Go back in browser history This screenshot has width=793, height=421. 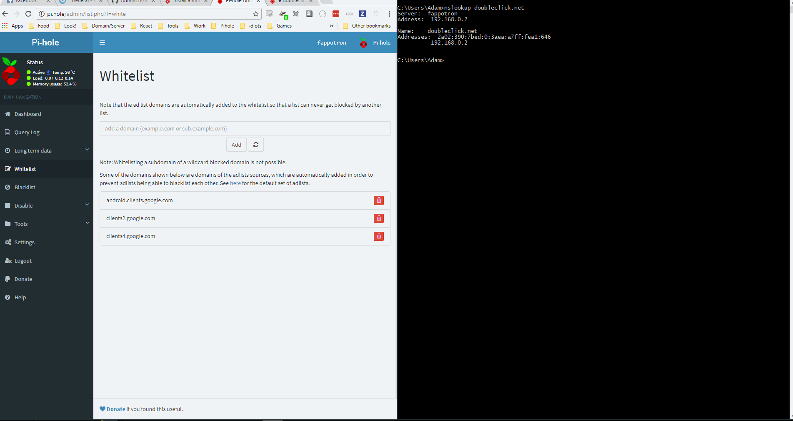[5, 14]
